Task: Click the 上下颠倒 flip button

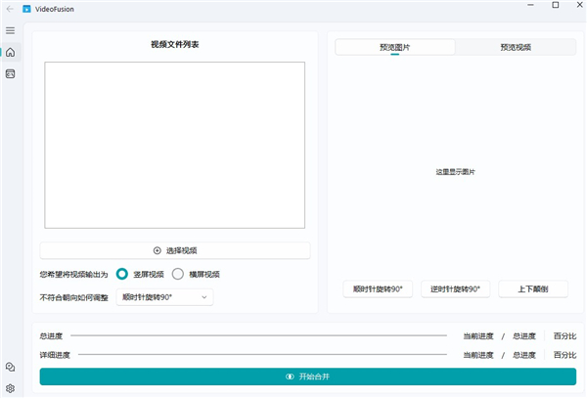Action: coord(532,288)
